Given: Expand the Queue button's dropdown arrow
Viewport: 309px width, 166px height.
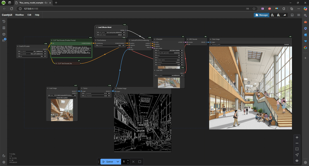Looking at the screenshot, I should point(118,162).
